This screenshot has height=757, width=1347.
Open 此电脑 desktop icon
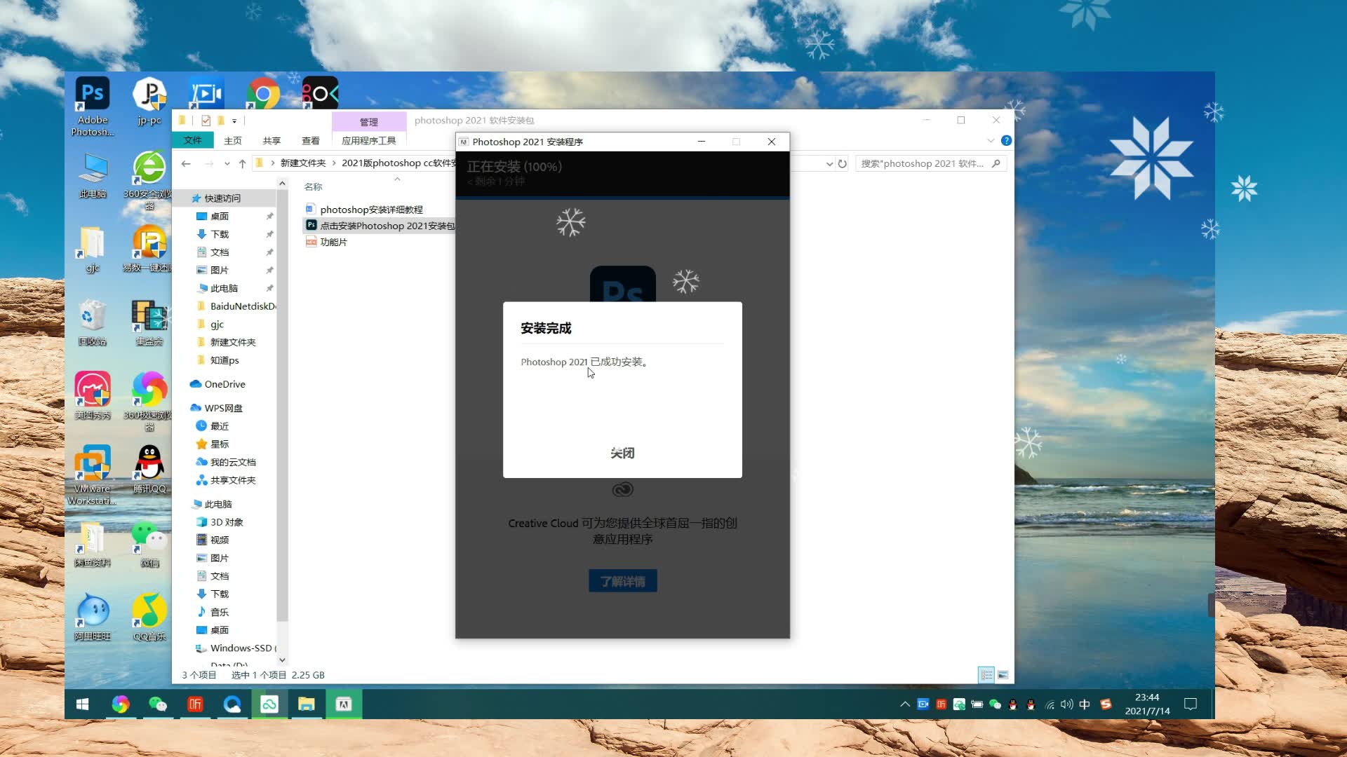[x=93, y=175]
